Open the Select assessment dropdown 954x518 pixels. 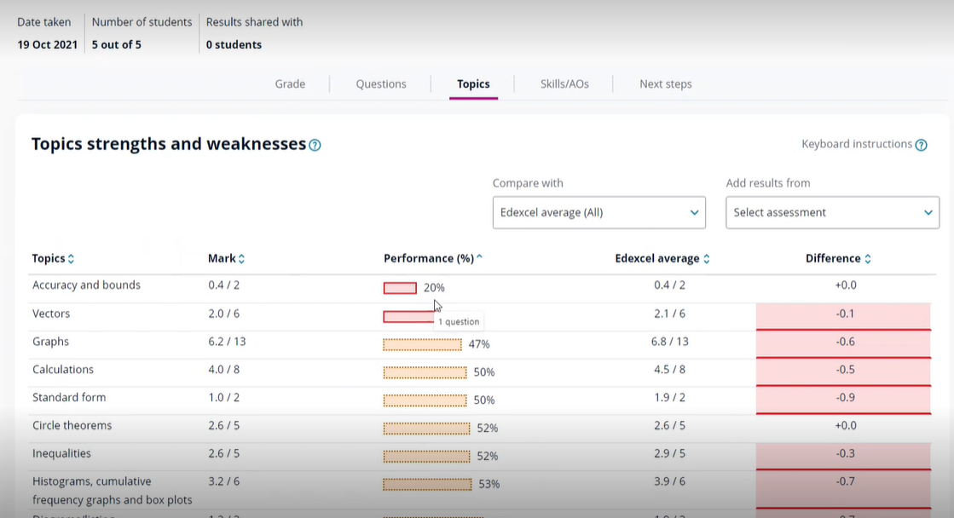832,212
